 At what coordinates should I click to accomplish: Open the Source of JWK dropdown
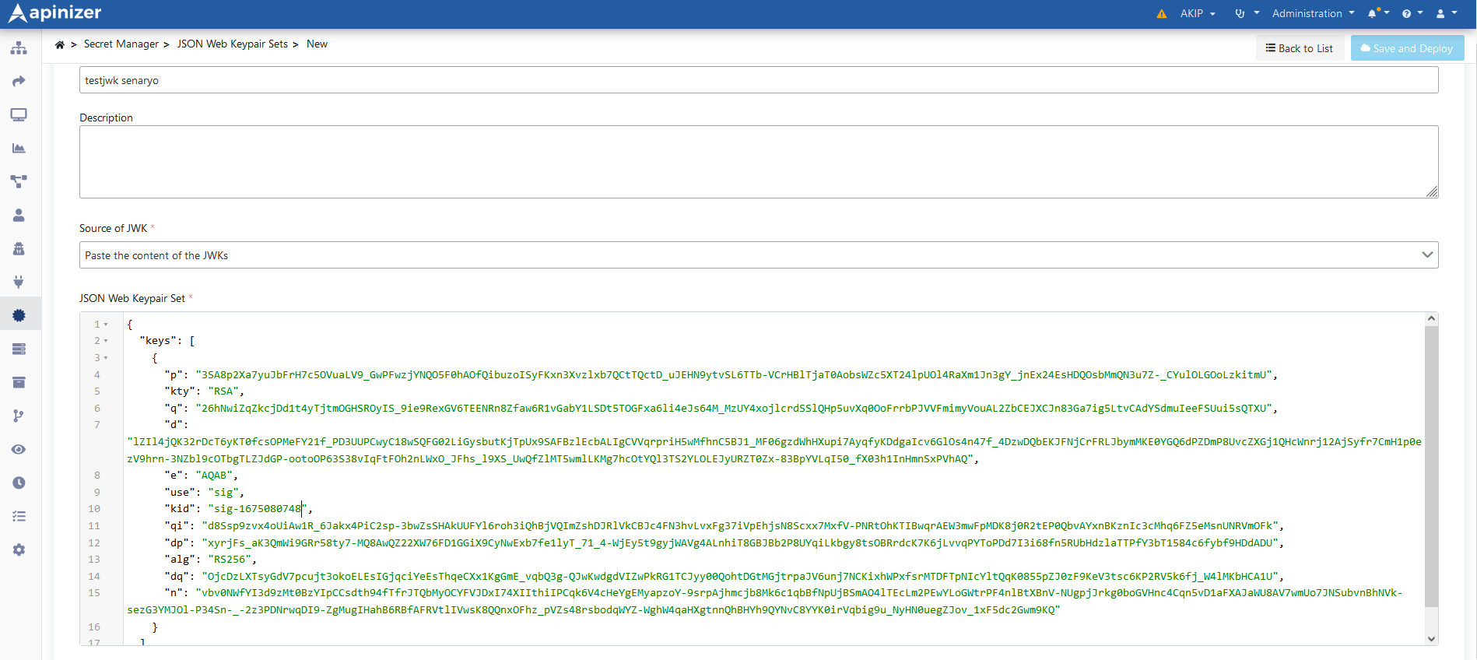tap(758, 255)
